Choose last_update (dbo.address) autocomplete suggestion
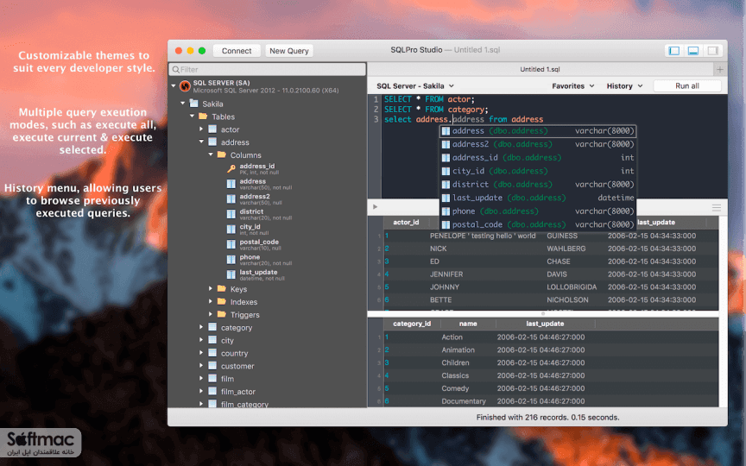 point(538,198)
